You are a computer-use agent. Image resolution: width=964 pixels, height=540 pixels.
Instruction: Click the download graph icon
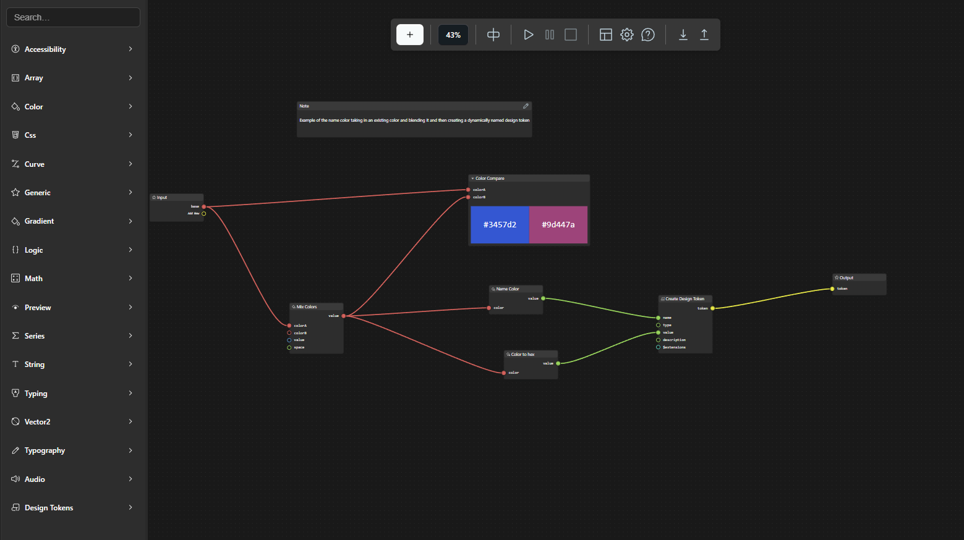coord(683,35)
